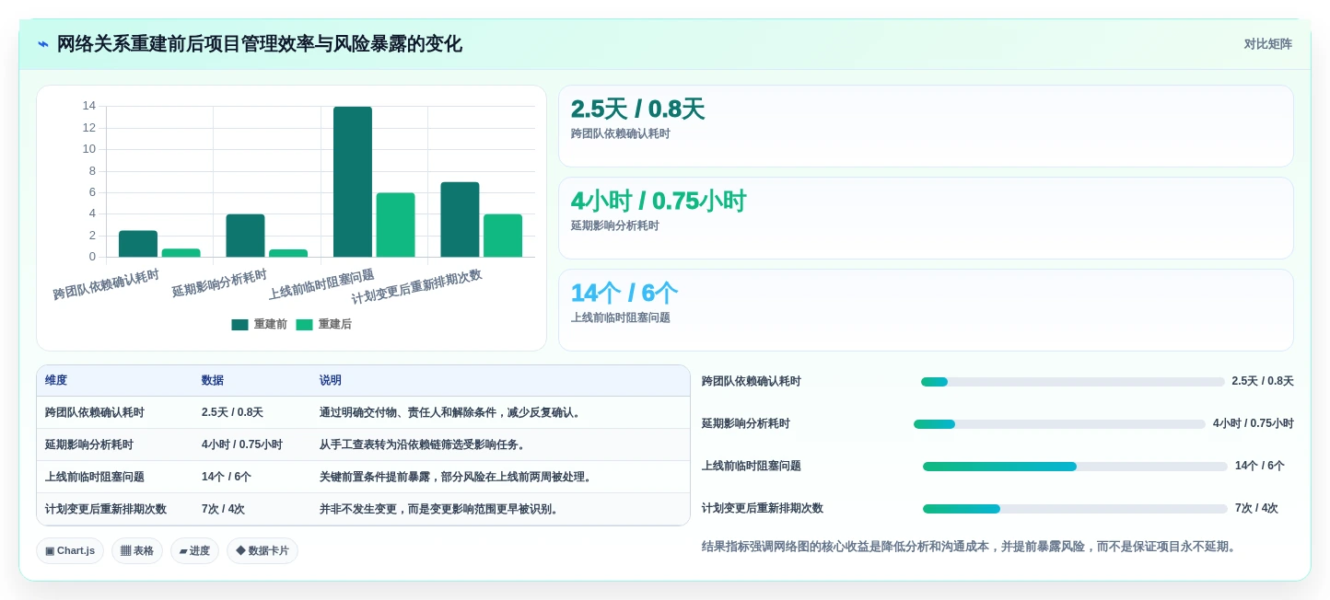Click the description 从手工查表转为沿依赖链筛选受影响任务
The width and height of the screenshot is (1330, 600).
click(424, 445)
